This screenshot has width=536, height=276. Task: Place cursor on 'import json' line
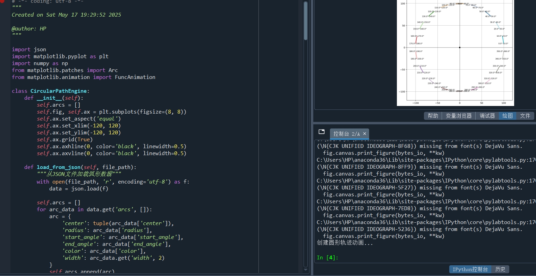click(29, 50)
